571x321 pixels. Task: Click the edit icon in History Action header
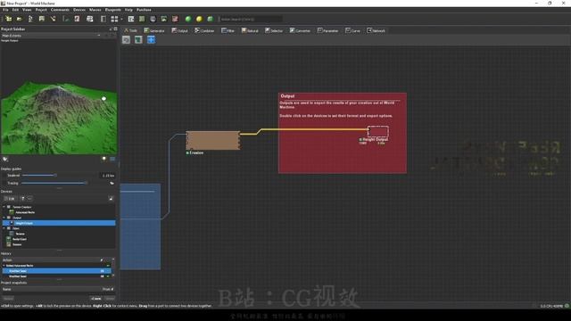tap(102, 259)
